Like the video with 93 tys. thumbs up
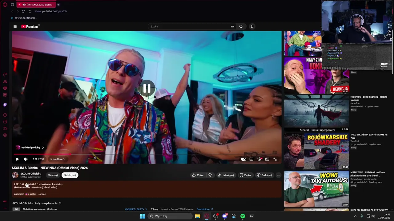Image resolution: width=394 pixels, height=221 pixels. click(x=198, y=175)
